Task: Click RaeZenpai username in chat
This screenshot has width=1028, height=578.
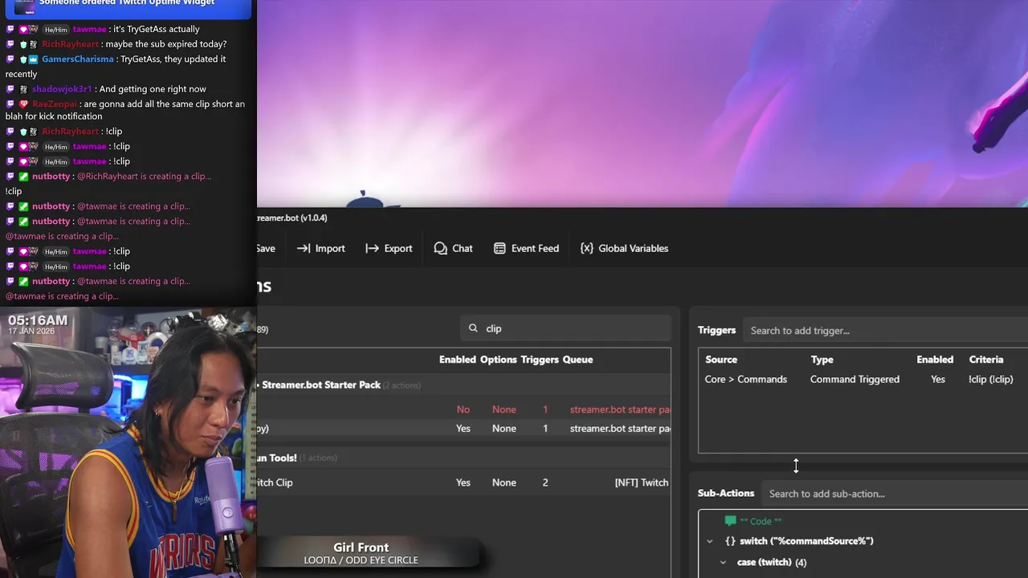Action: tap(55, 104)
